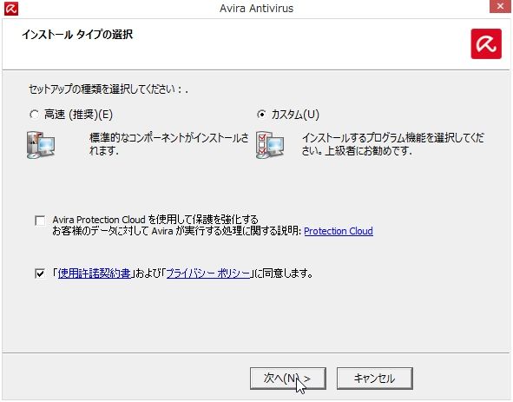Viewport: 513px width, 402px height.
Task: Open the Protection Cloud link
Action: pyautogui.click(x=339, y=231)
